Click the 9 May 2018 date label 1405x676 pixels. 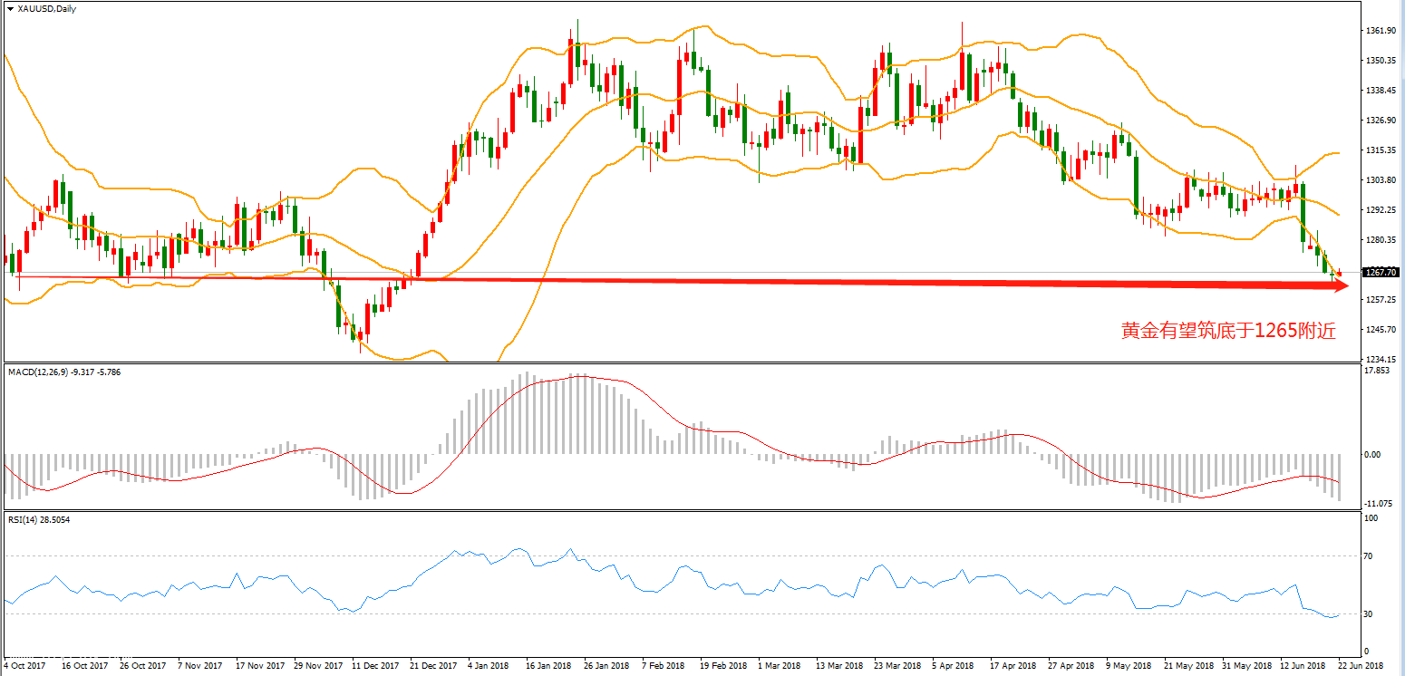(1129, 666)
